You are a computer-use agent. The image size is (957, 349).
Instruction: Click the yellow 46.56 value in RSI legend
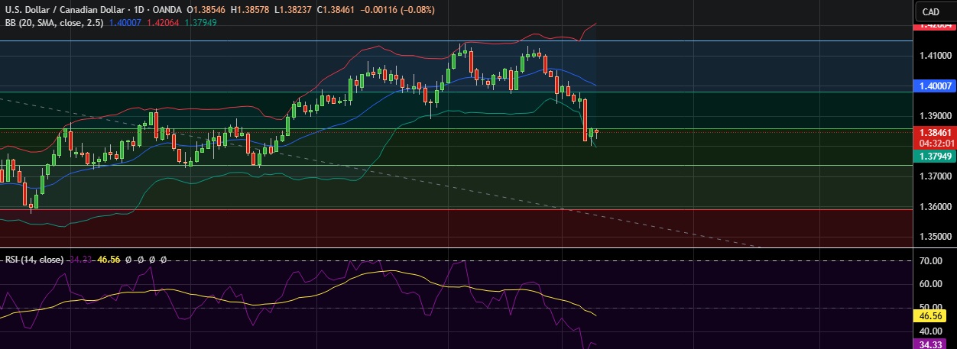point(110,260)
